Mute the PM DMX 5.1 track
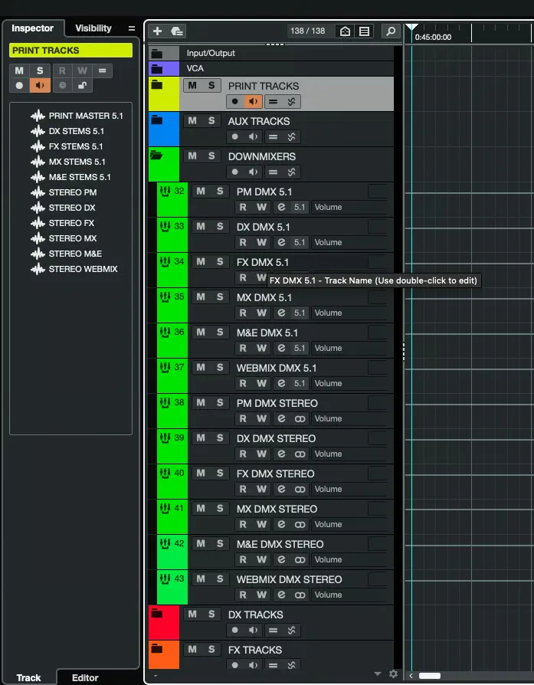Image resolution: width=534 pixels, height=685 pixels. click(201, 191)
